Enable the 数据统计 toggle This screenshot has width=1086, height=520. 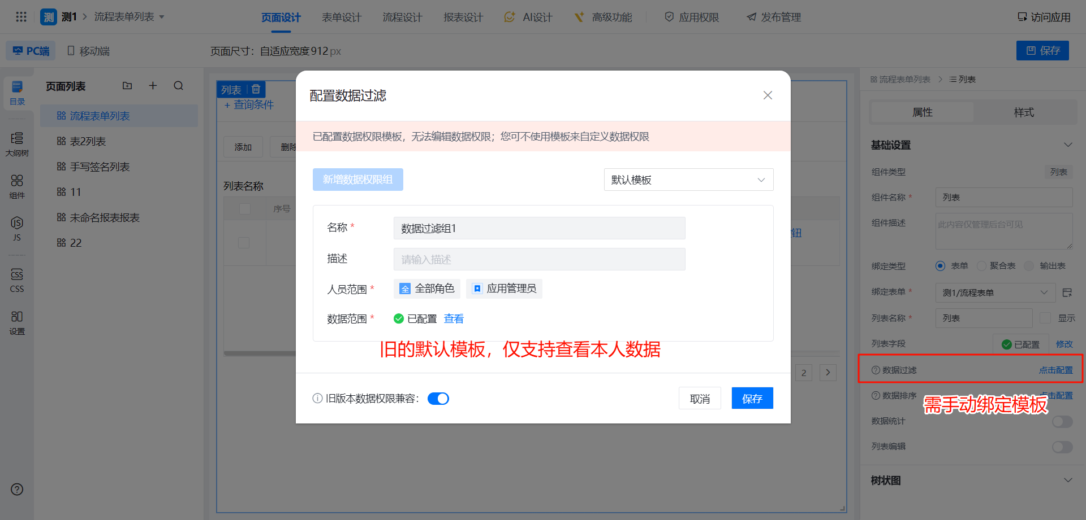tap(1062, 422)
